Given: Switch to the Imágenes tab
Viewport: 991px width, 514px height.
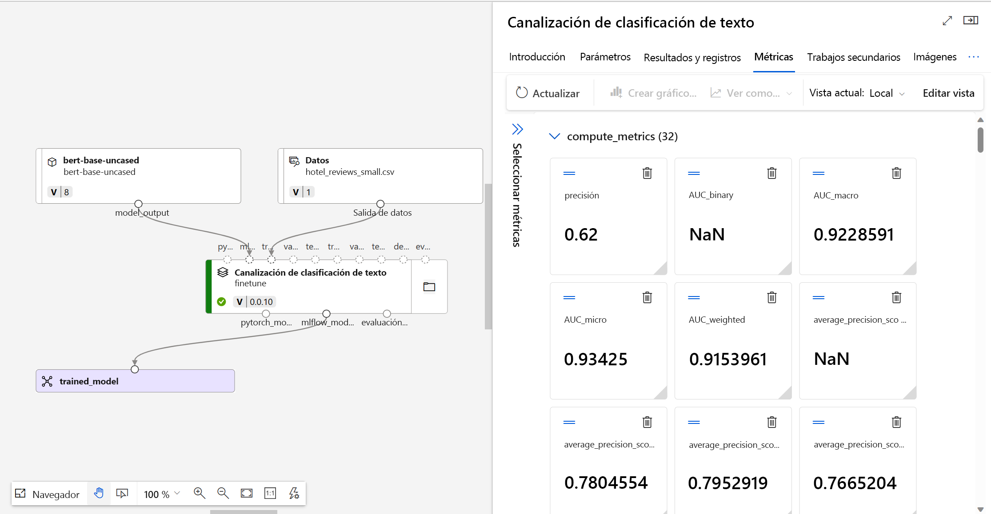Looking at the screenshot, I should coord(935,57).
